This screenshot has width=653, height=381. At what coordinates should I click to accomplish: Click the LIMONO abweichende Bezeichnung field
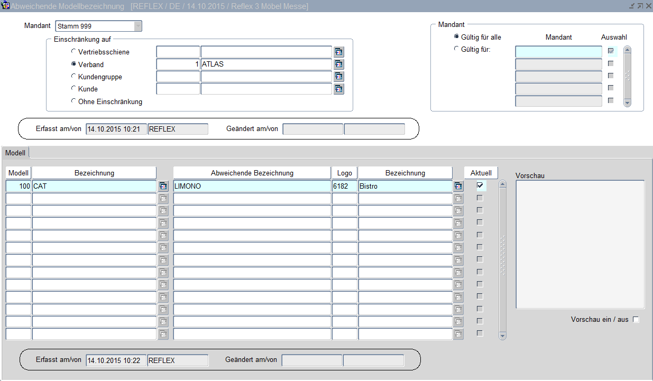pos(252,186)
